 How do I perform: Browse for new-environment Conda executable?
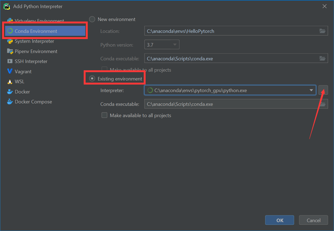[322, 58]
